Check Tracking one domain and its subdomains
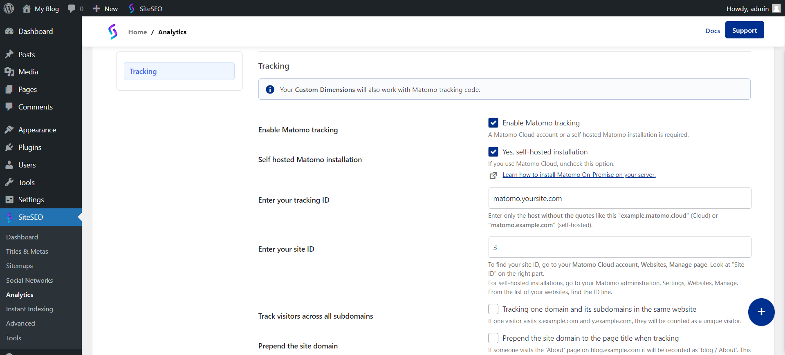 click(x=493, y=309)
